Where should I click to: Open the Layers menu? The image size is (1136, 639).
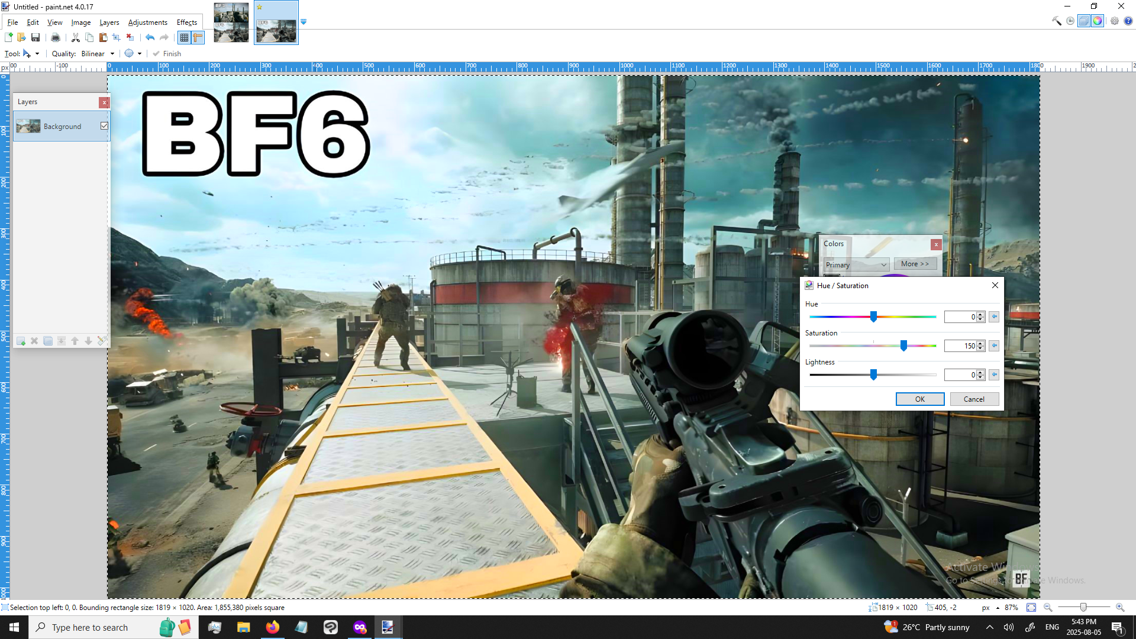point(109,22)
